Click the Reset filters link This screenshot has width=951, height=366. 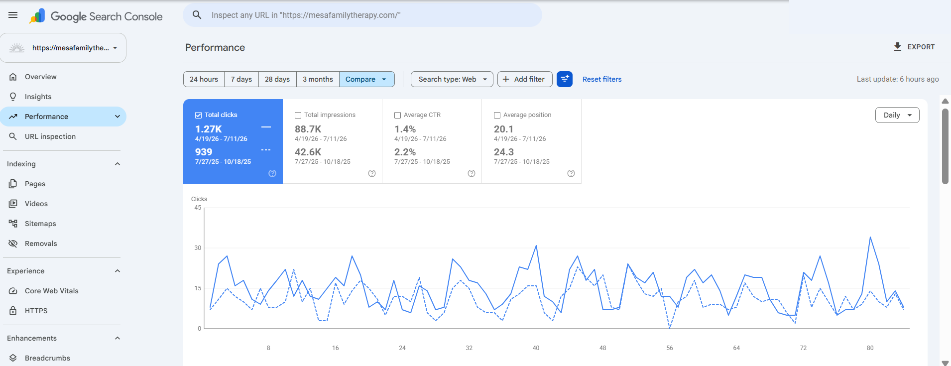pos(602,79)
